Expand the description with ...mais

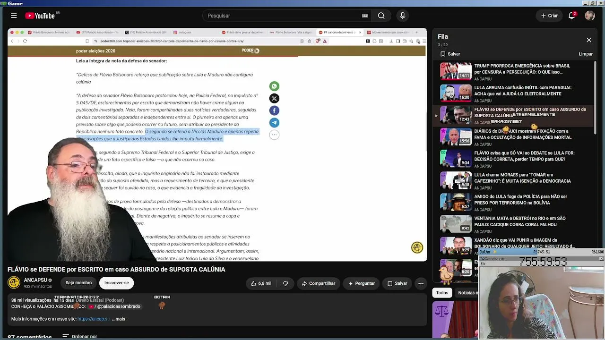coord(118,319)
